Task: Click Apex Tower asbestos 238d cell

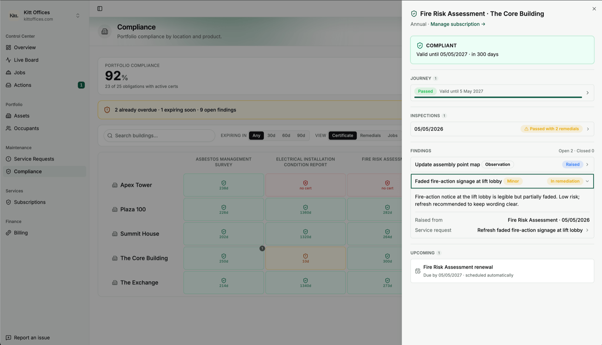Action: click(224, 185)
